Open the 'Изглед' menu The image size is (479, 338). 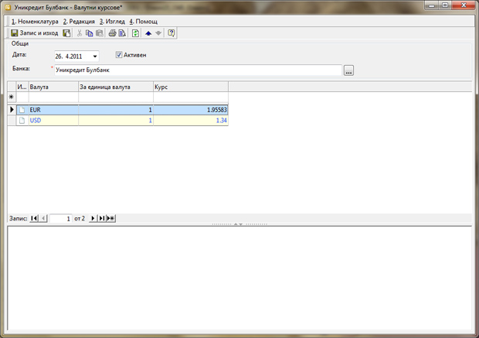112,22
